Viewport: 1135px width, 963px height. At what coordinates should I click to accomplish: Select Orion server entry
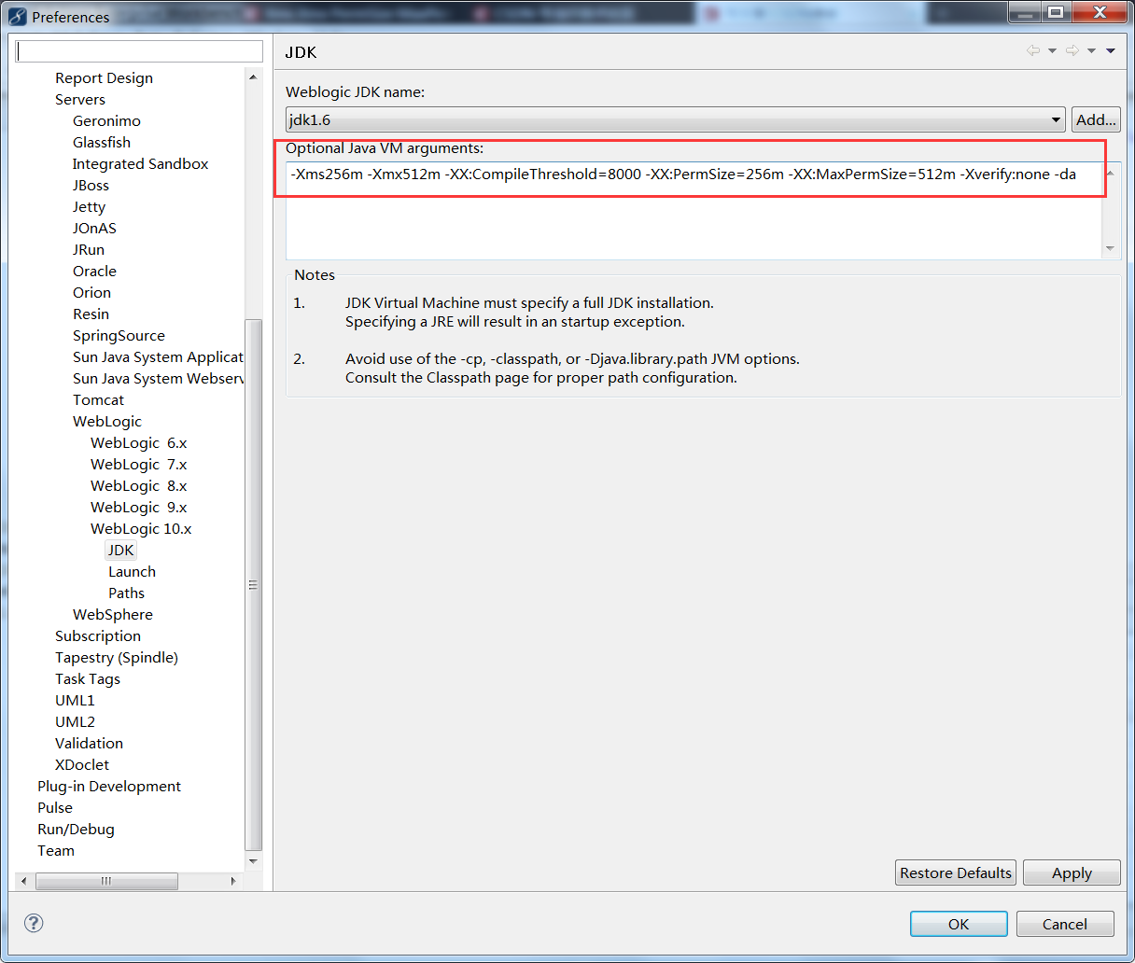[x=91, y=293]
